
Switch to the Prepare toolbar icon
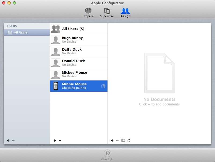tap(88, 12)
